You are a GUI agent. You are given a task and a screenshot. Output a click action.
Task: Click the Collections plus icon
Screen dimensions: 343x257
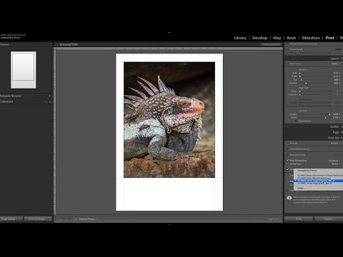coord(50,101)
